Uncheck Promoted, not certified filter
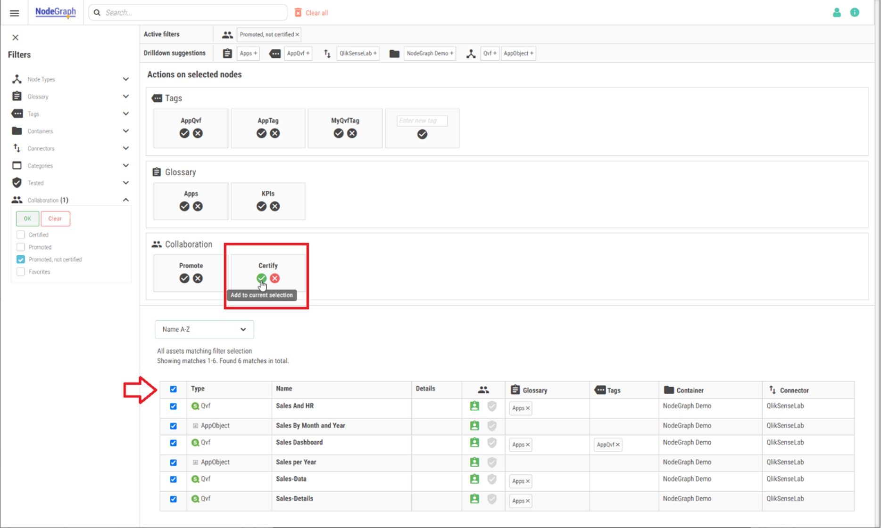 pos(21,260)
